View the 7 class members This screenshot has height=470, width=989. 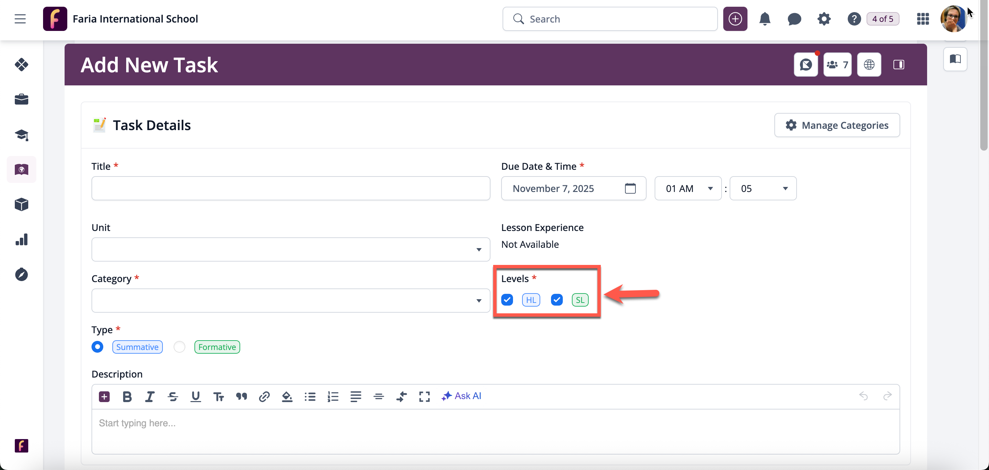point(837,65)
